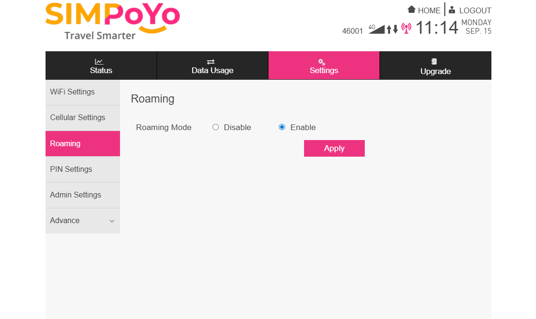Open Cellular Settings in sidebar

[x=77, y=118]
